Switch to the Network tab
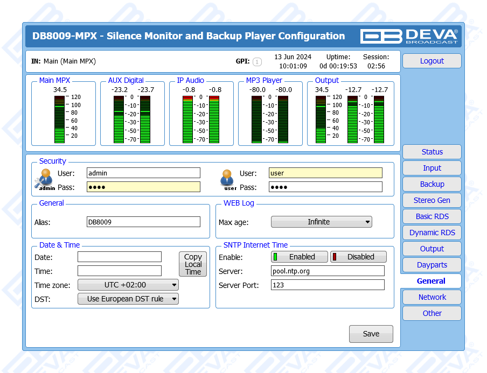Viewport: 487px width, 373px height. pyautogui.click(x=432, y=297)
